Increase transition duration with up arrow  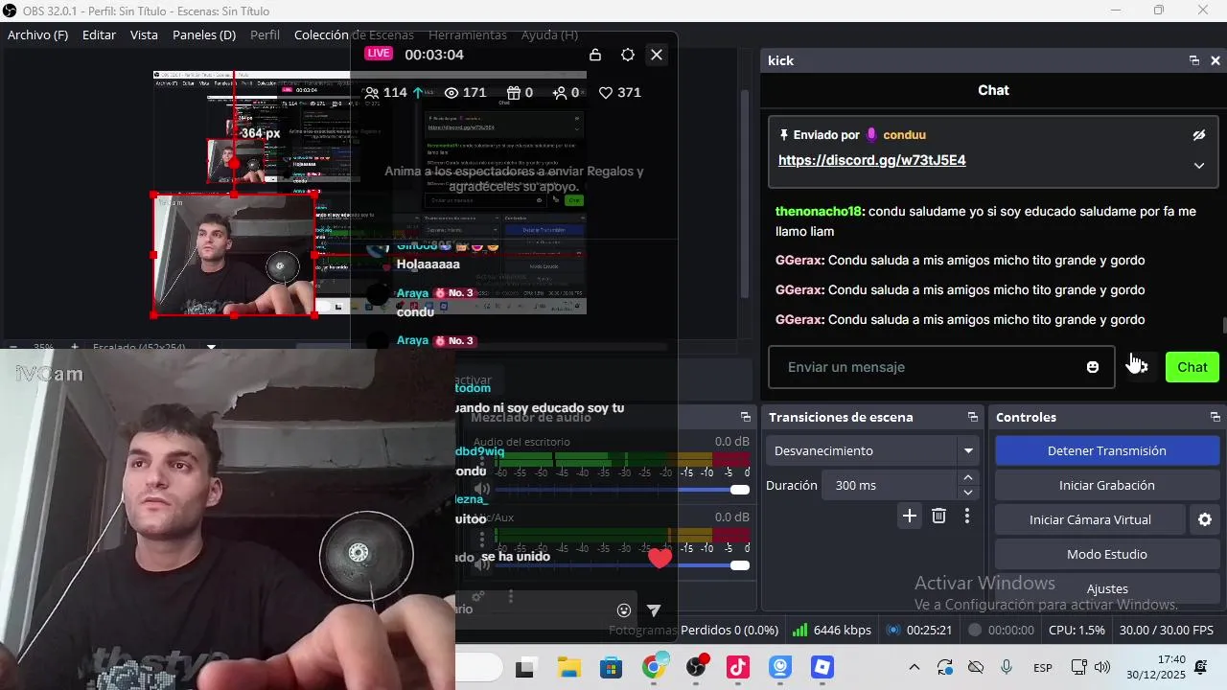pos(968,477)
